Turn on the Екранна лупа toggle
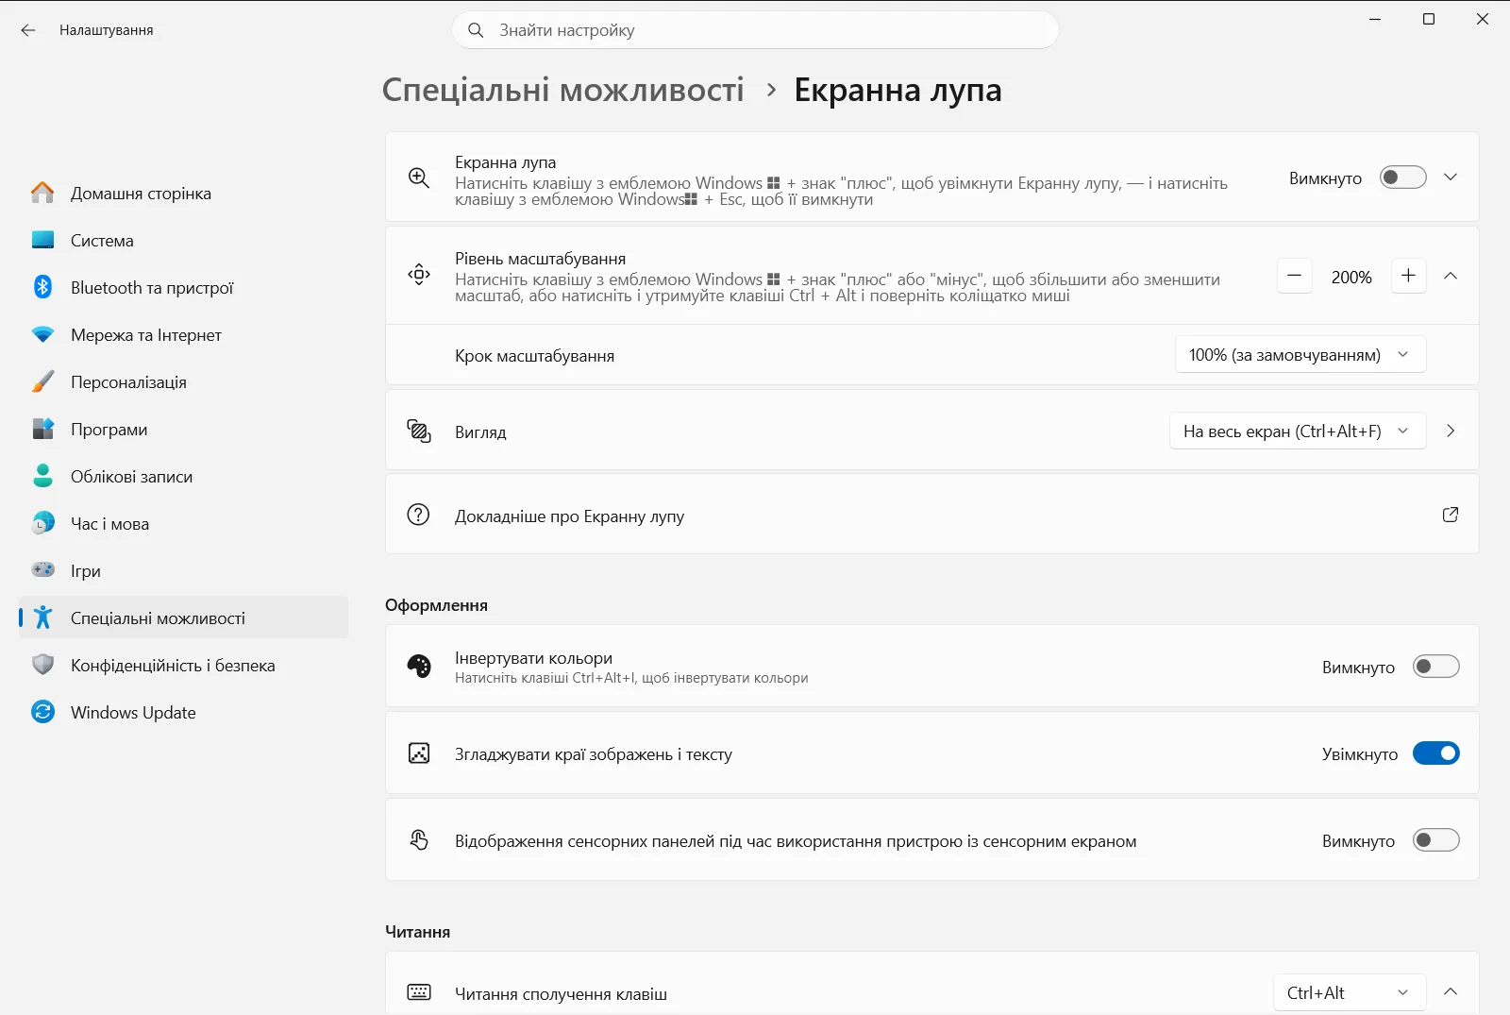 [x=1402, y=178]
